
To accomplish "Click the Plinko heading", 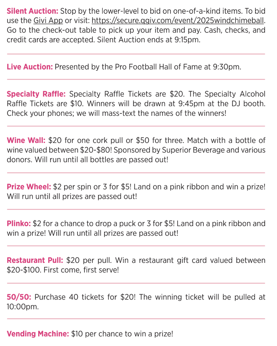I will [x=19, y=224].
